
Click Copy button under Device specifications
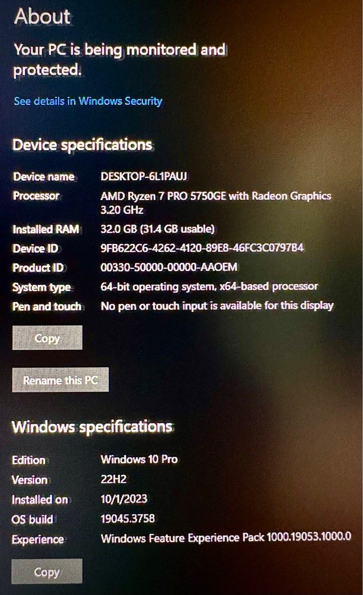pyautogui.click(x=47, y=337)
